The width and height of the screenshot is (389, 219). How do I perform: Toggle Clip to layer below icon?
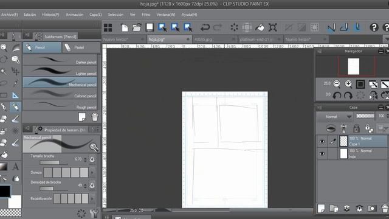[x=331, y=128]
